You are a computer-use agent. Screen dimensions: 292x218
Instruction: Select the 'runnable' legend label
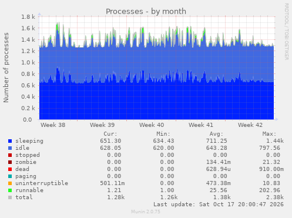[29, 190]
